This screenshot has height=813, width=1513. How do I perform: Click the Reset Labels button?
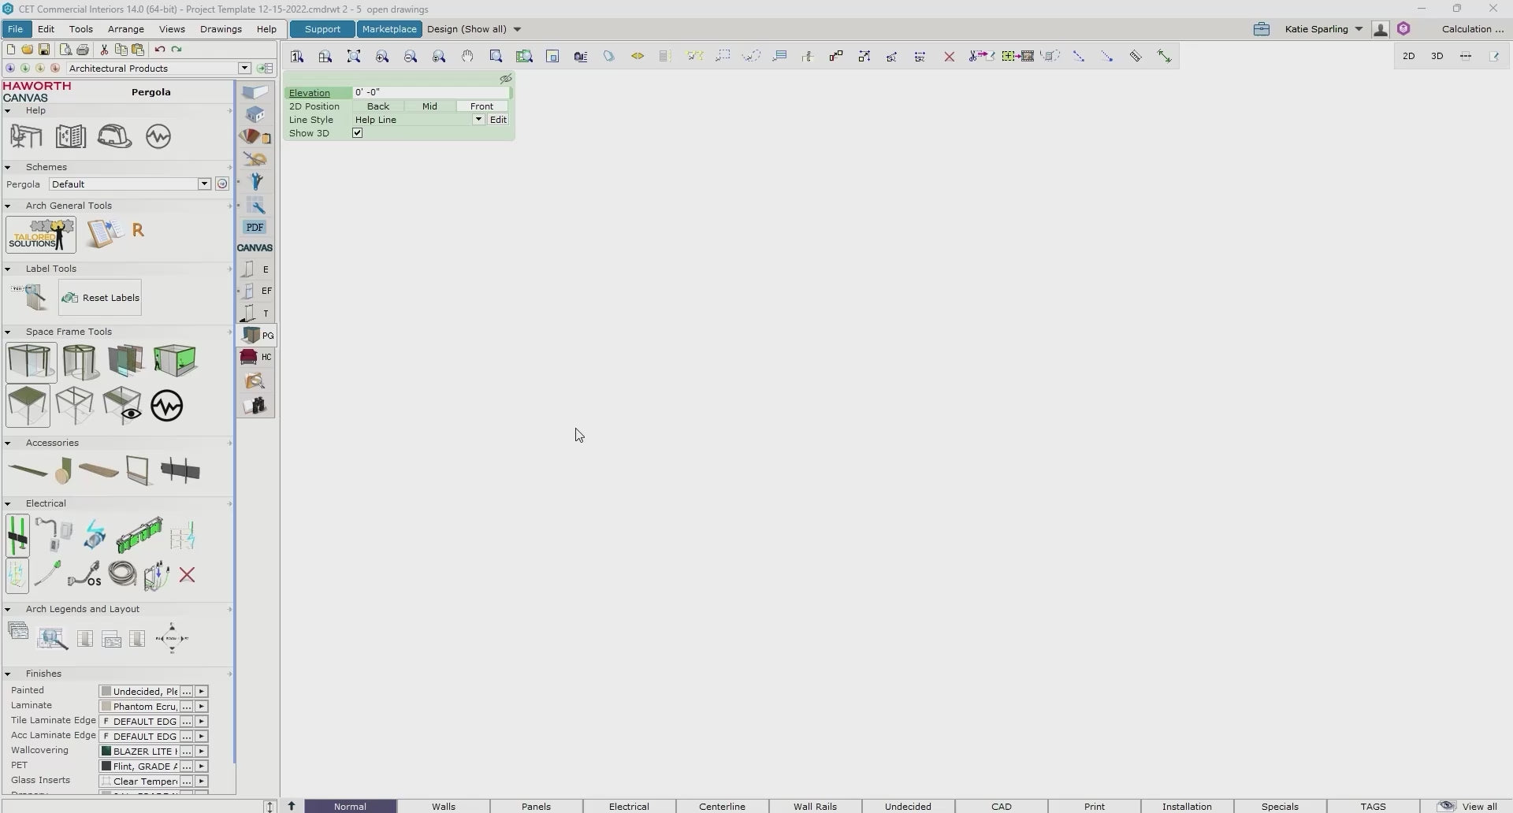pos(100,298)
